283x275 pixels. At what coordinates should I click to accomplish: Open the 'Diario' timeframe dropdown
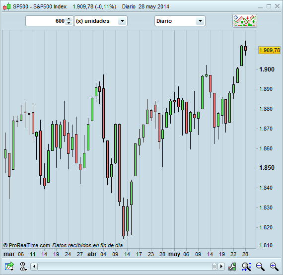coord(180,21)
